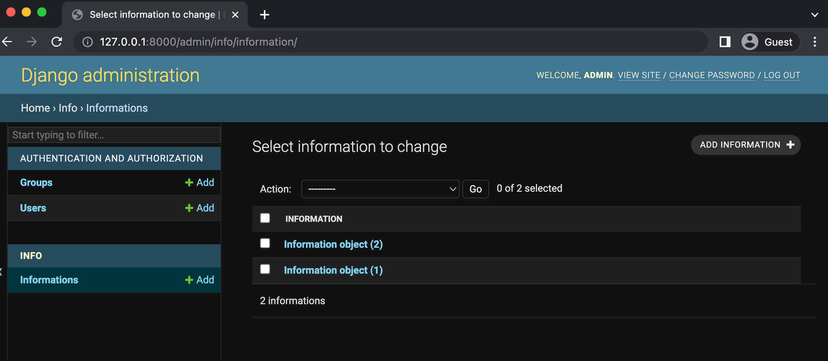The width and height of the screenshot is (828, 361).
Task: Check the checkbox for Information object (2)
Action: 265,243
